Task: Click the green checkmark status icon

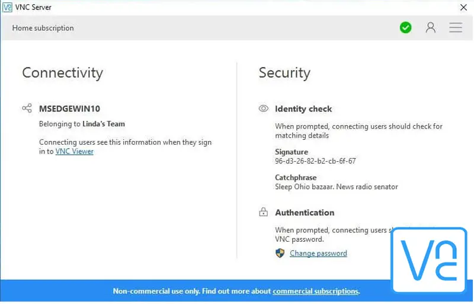Action: tap(405, 28)
